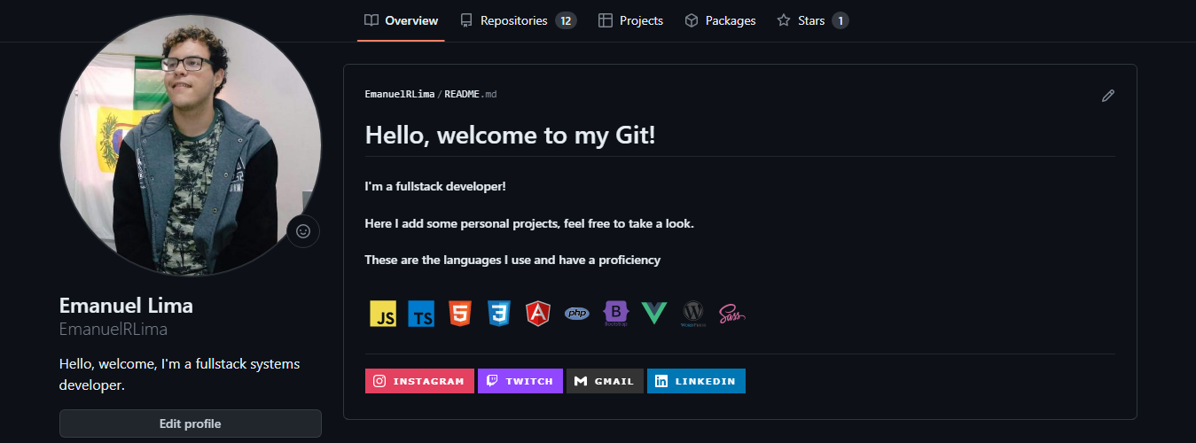The height and width of the screenshot is (443, 1196).
Task: Open the LinkedIn badge link
Action: [x=696, y=381]
